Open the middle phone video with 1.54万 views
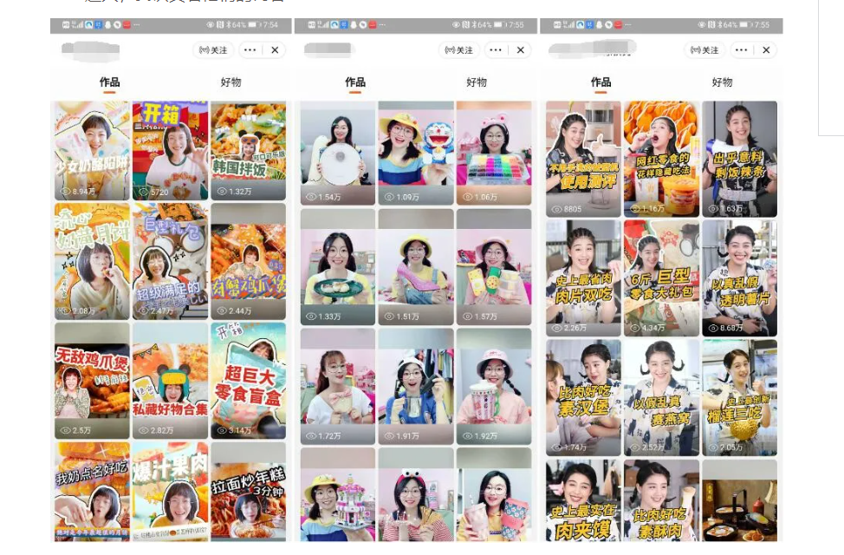This screenshot has width=844, height=555. coord(337,153)
